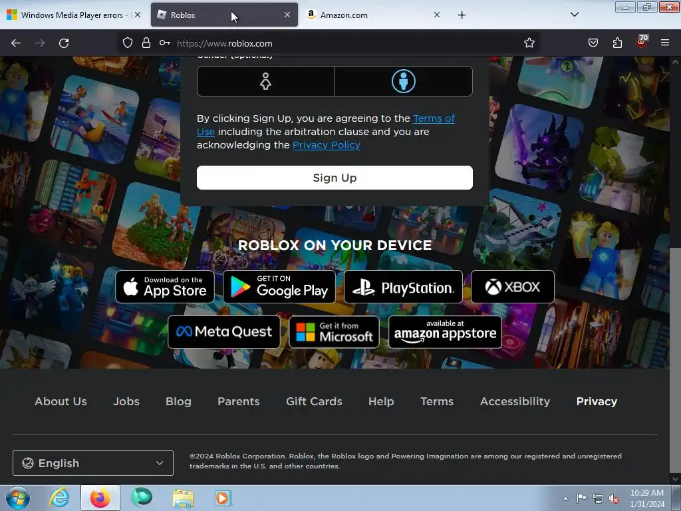
Task: Click the Action Center flag icon
Action: [x=581, y=498]
